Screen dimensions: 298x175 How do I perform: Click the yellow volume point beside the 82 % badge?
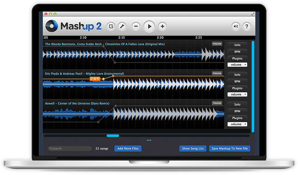103,79
